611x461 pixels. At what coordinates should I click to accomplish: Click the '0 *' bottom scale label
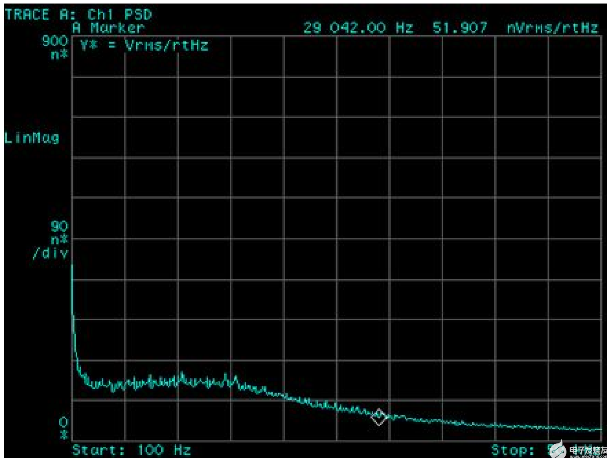pos(64,428)
